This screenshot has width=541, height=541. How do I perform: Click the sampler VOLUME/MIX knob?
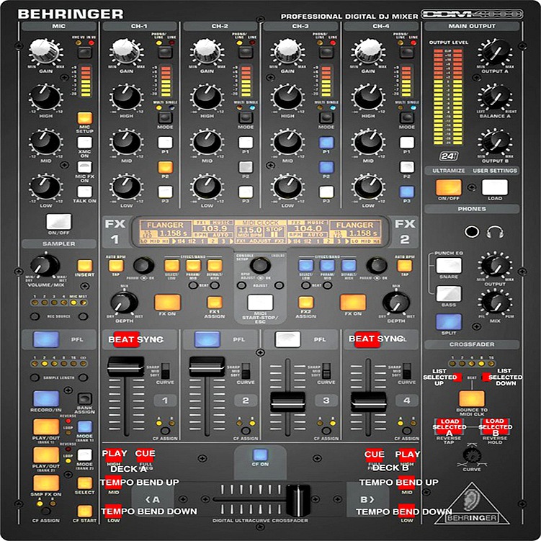point(45,265)
